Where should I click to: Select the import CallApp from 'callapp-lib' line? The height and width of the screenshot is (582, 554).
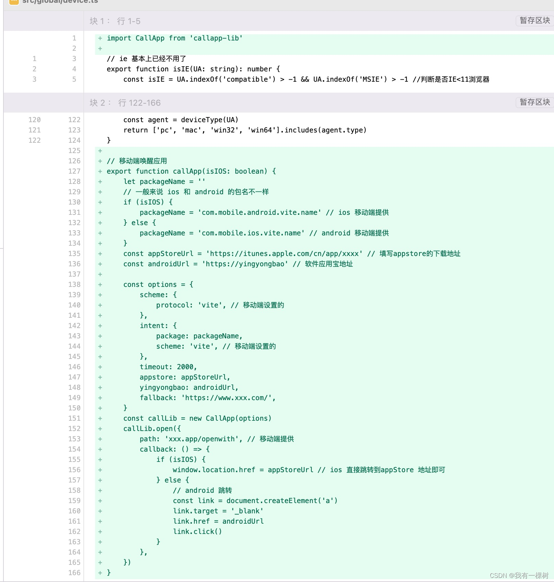coord(174,38)
